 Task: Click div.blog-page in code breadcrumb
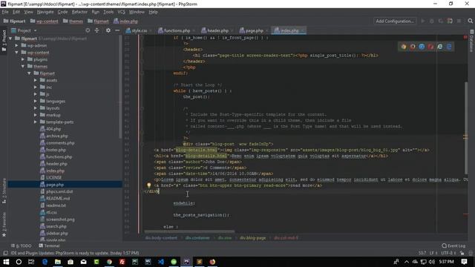pyautogui.click(x=252, y=238)
